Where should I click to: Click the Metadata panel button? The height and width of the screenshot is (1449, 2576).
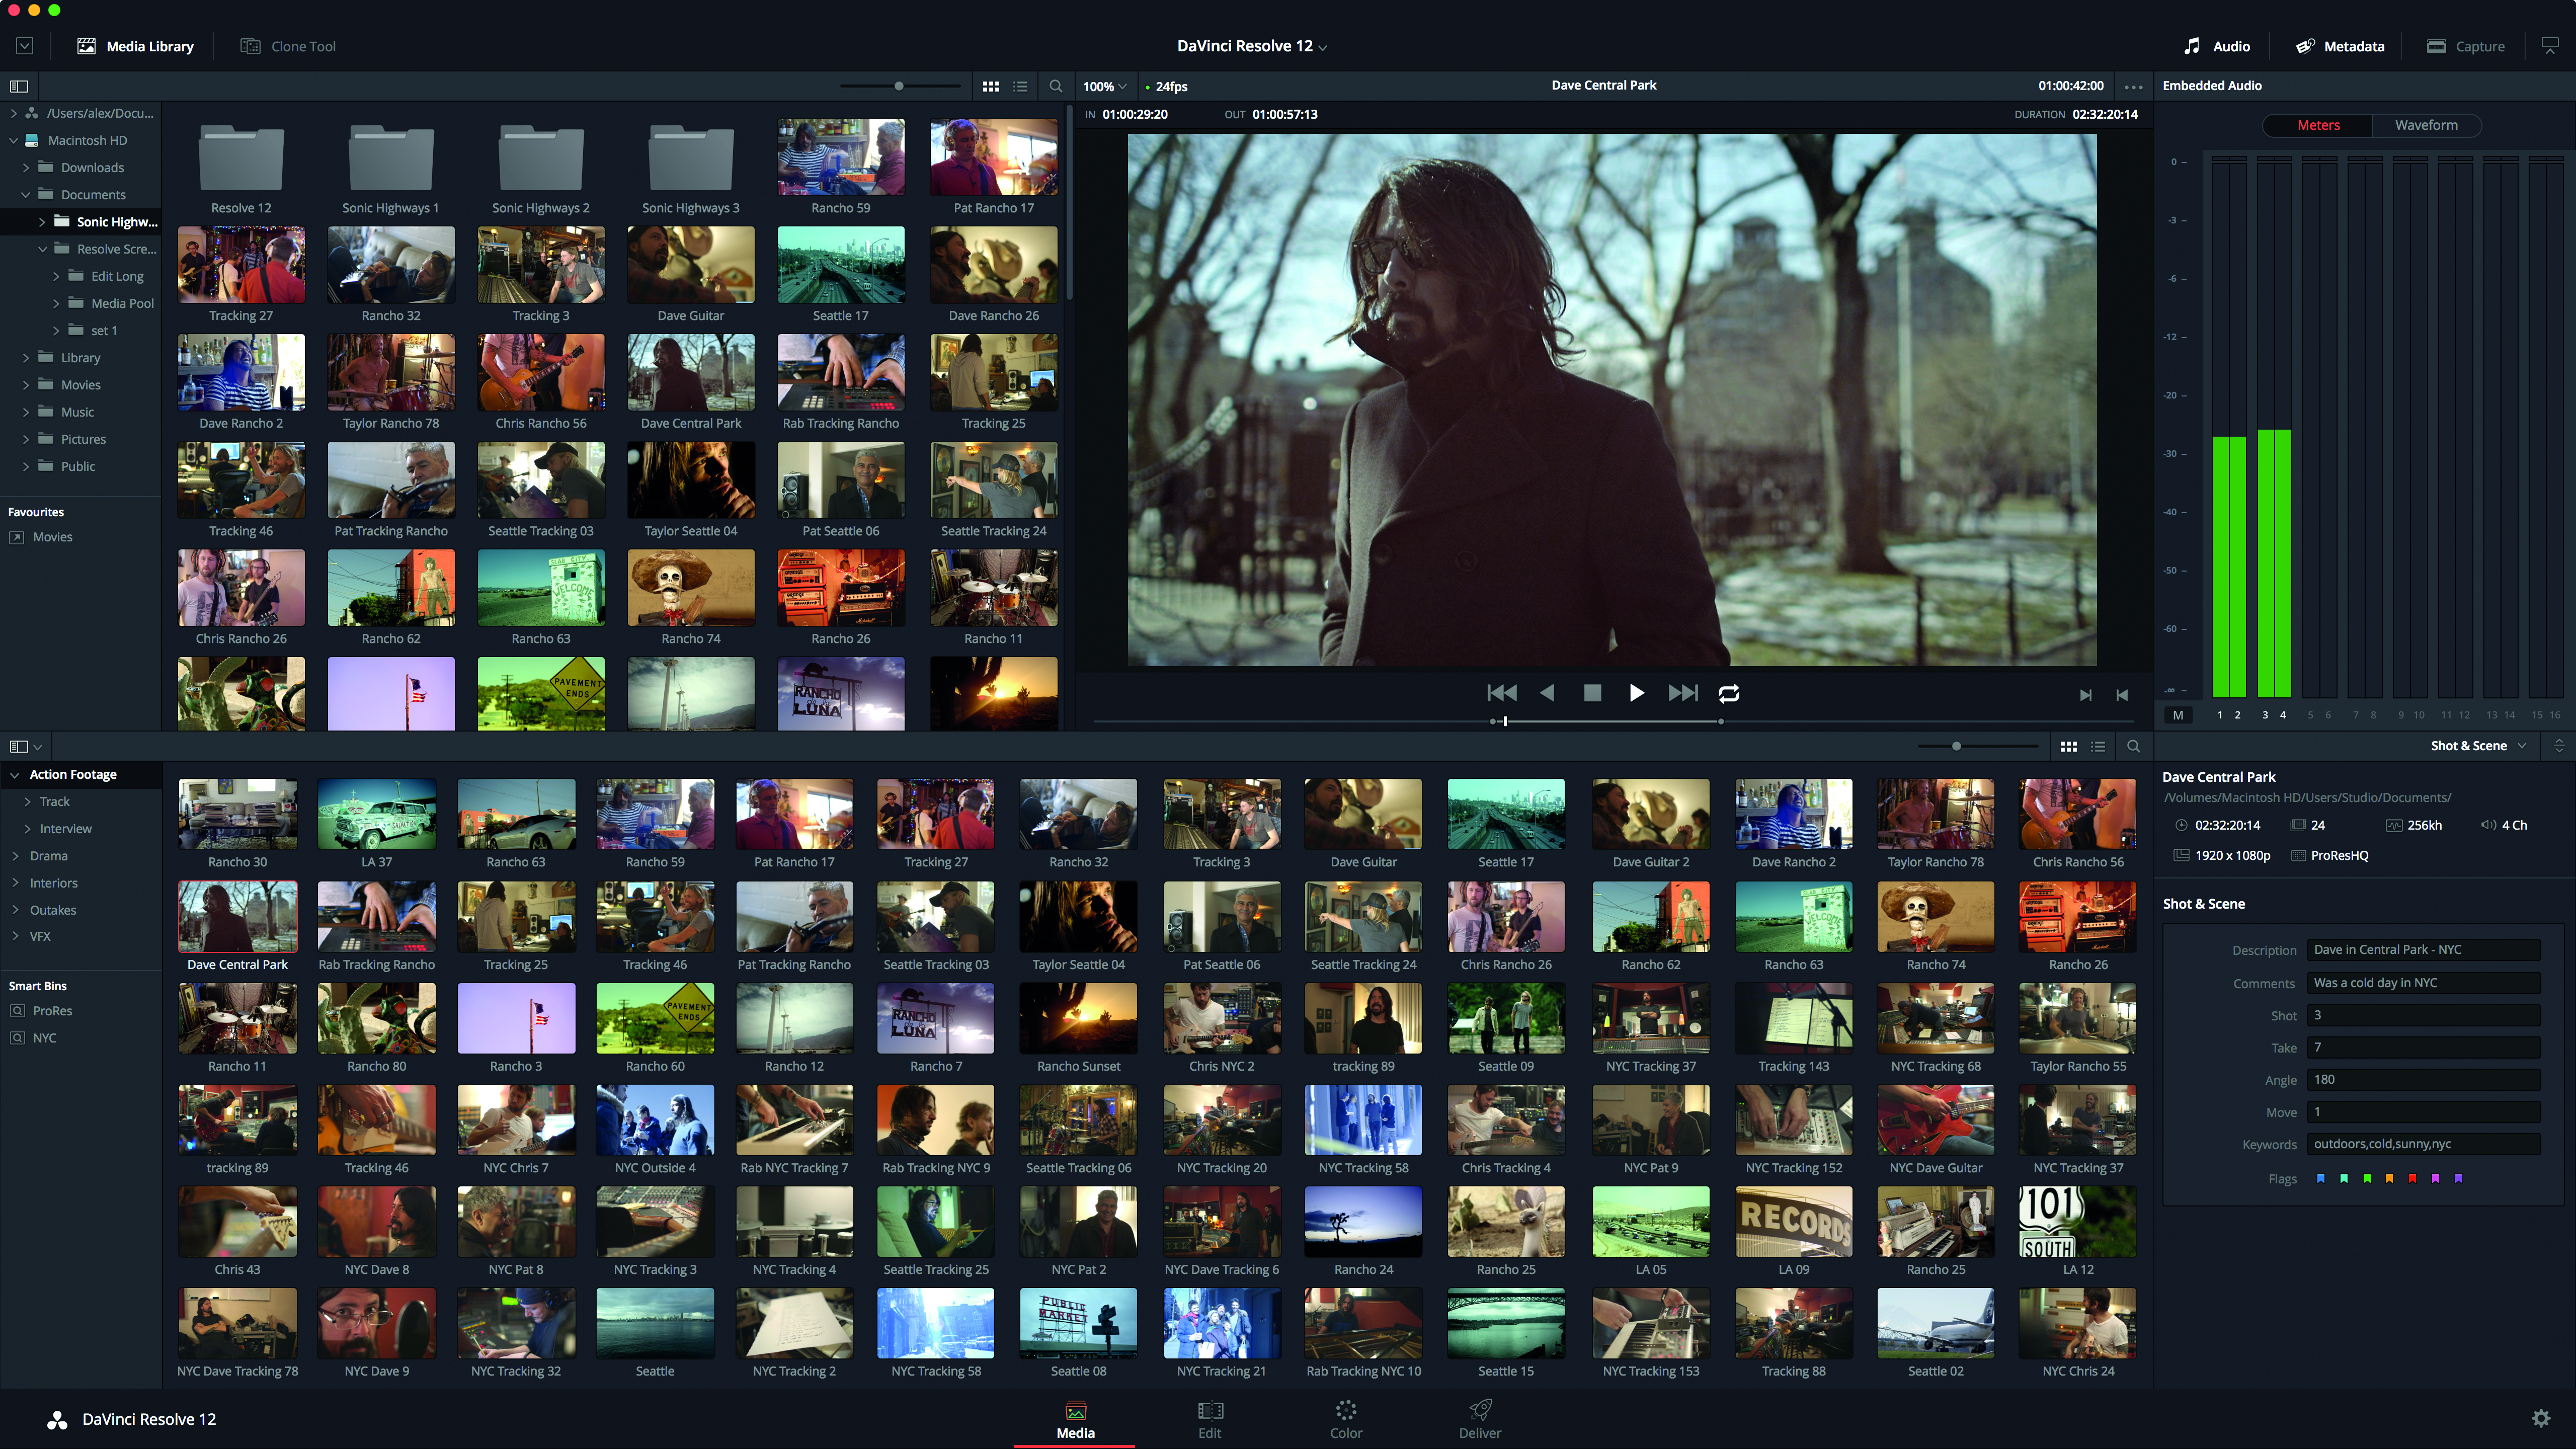[2340, 46]
